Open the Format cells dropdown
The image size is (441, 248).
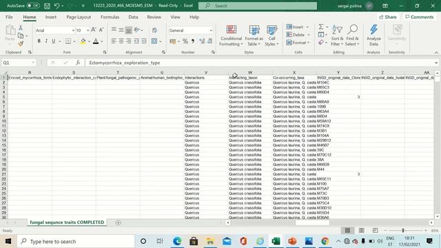click(298, 43)
